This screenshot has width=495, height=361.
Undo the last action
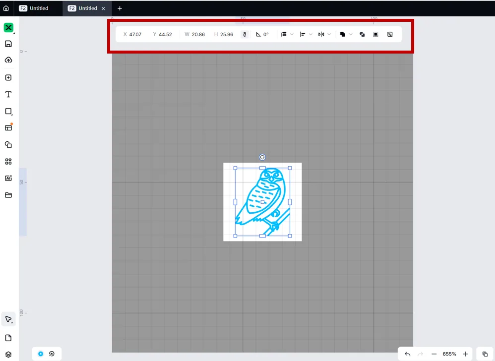pos(408,354)
